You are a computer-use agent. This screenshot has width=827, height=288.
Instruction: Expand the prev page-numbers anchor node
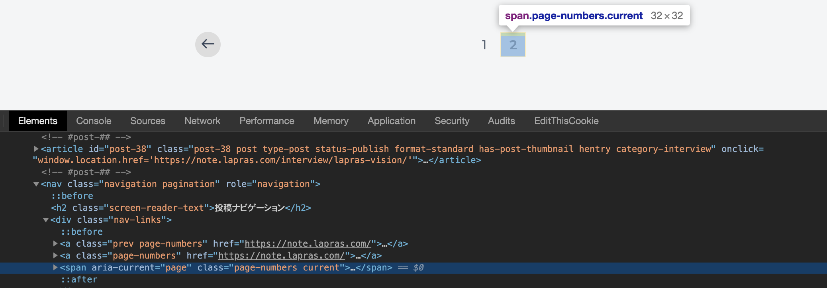[x=55, y=243]
